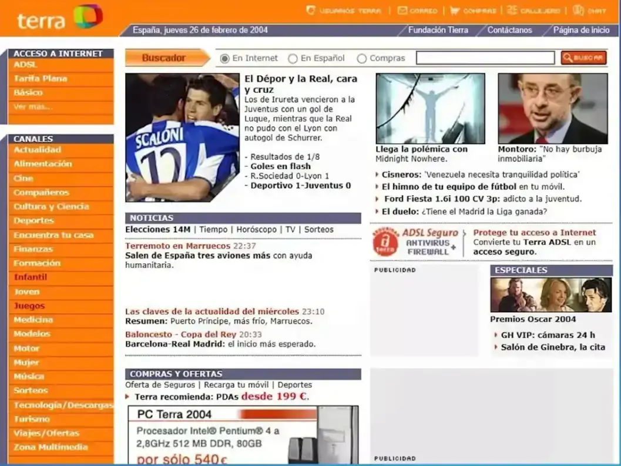Image resolution: width=621 pixels, height=466 pixels.
Task: Select the En Internet radio button
Action: pos(224,59)
